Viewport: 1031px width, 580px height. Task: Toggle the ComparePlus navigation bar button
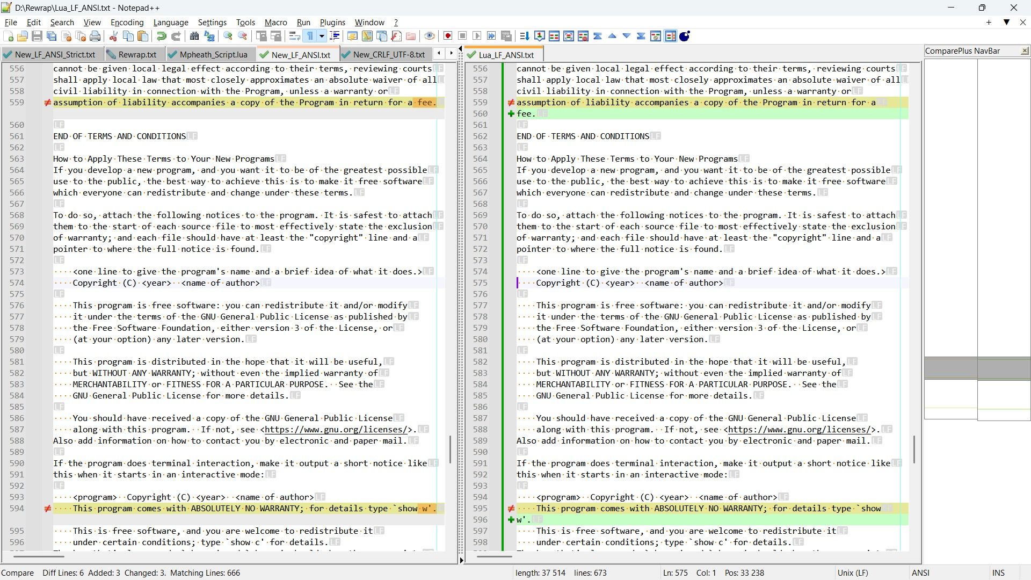(670, 36)
